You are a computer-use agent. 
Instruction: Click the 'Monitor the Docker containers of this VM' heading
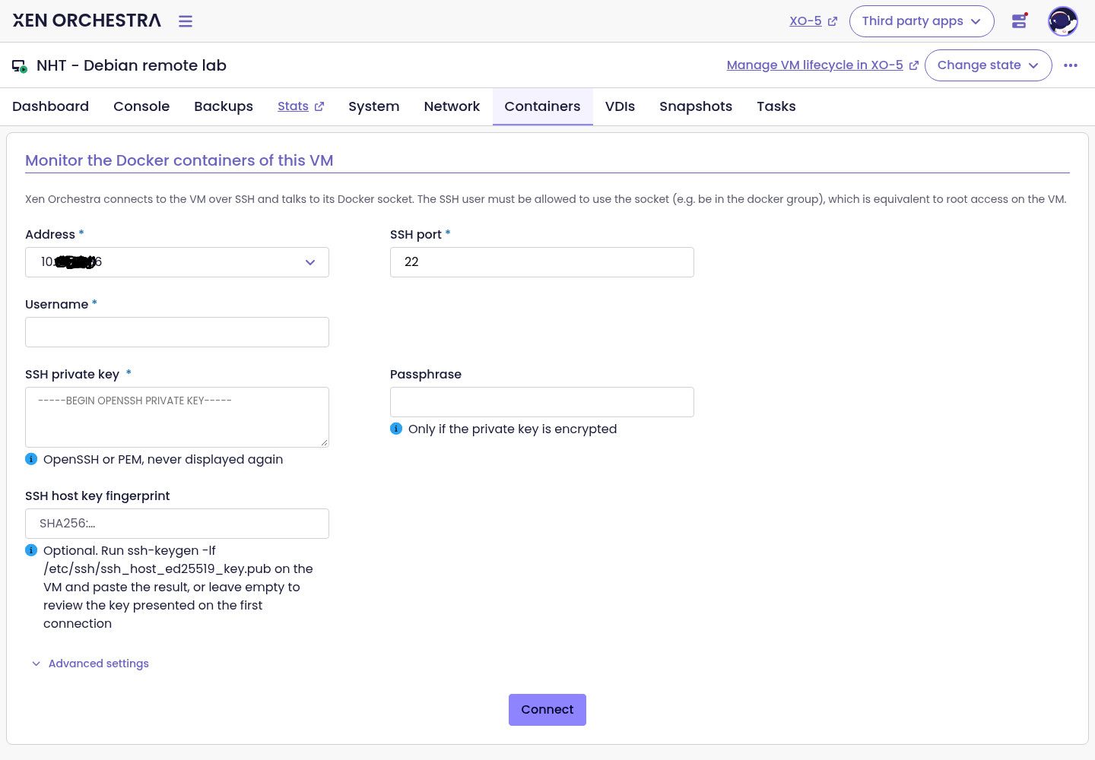pos(179,160)
